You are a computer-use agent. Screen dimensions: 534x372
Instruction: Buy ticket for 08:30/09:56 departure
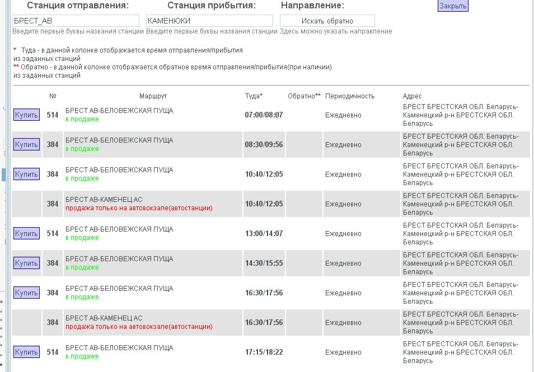tap(26, 144)
